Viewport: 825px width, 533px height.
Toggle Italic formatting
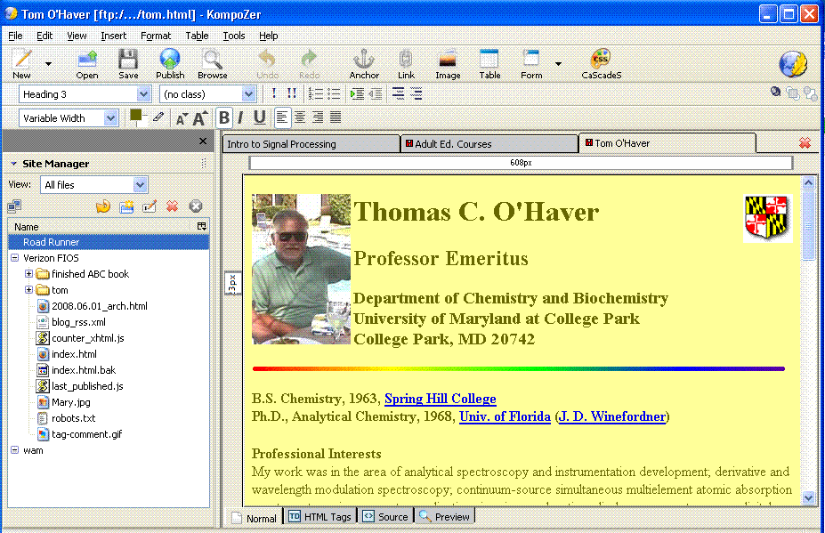point(240,117)
